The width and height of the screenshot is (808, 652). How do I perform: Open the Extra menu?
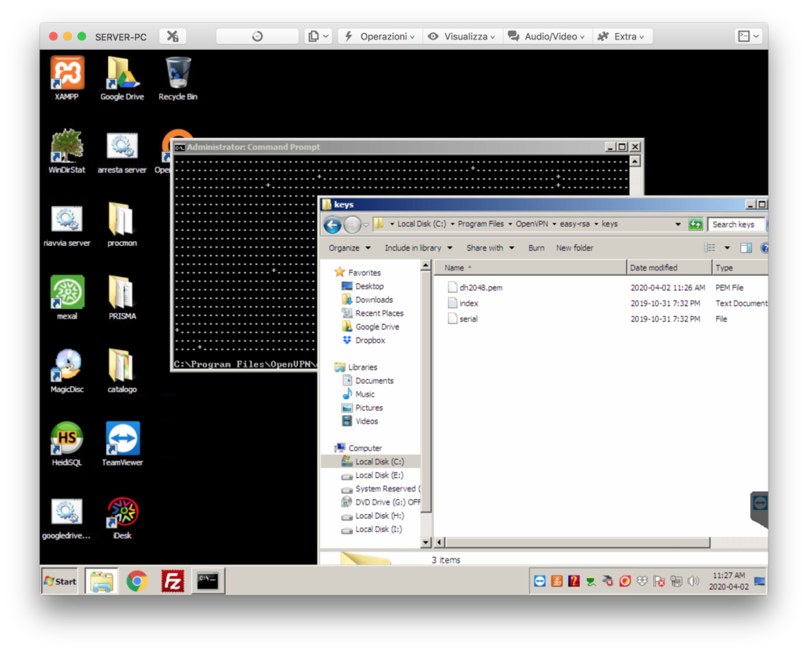[x=622, y=36]
